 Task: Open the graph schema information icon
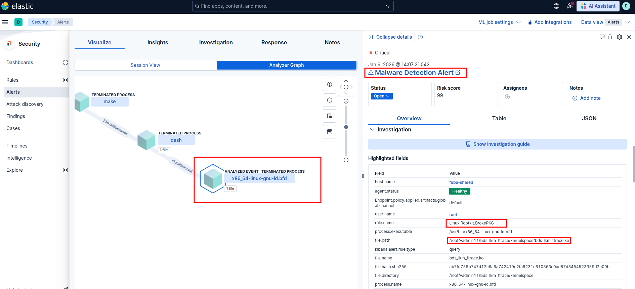point(330,84)
